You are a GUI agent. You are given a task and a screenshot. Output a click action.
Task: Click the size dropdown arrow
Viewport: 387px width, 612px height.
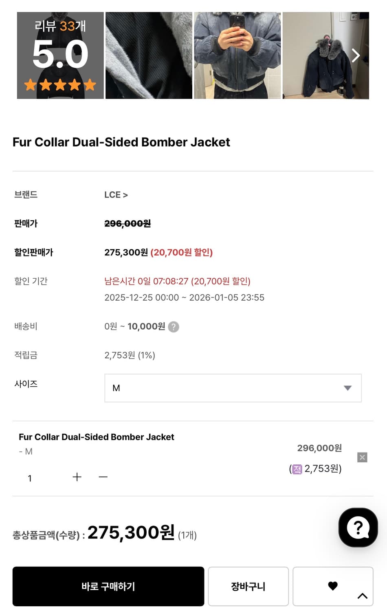347,388
